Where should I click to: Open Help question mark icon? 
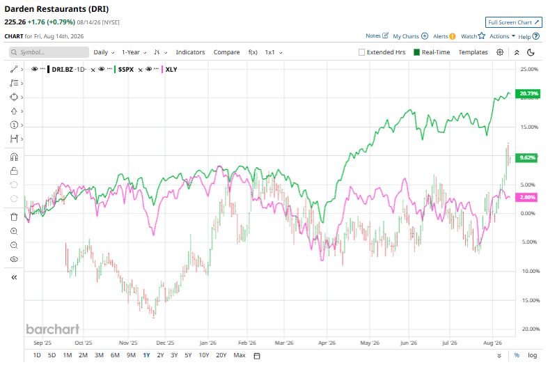[535, 36]
